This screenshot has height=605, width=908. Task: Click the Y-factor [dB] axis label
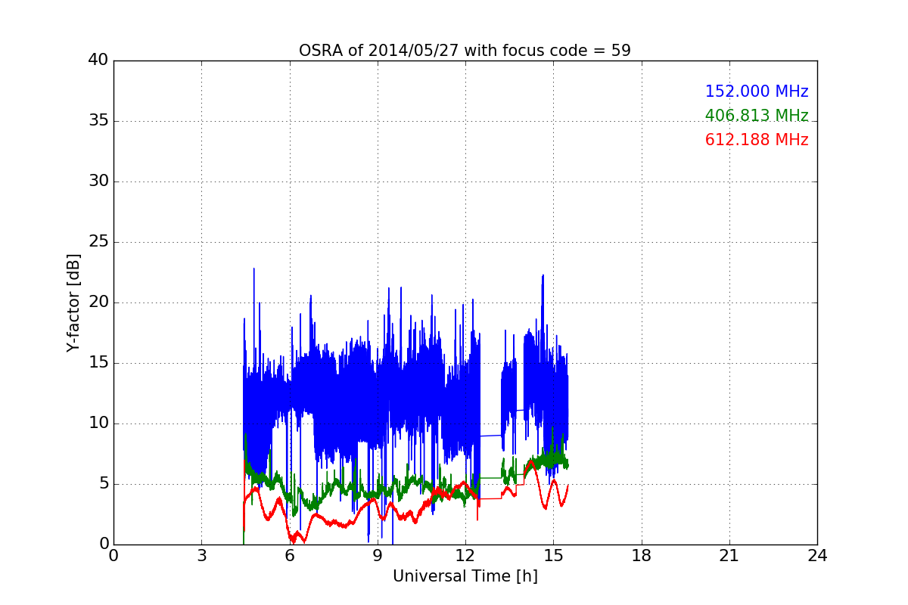point(73,302)
